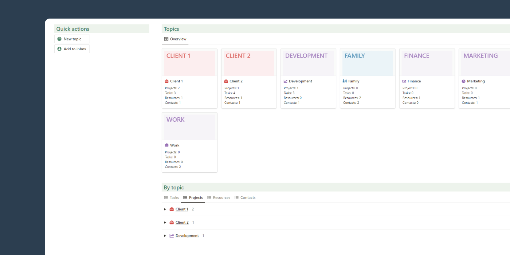Image resolution: width=510 pixels, height=255 pixels.
Task: Click the purple briefcase icon on Work card
Action: (166, 145)
